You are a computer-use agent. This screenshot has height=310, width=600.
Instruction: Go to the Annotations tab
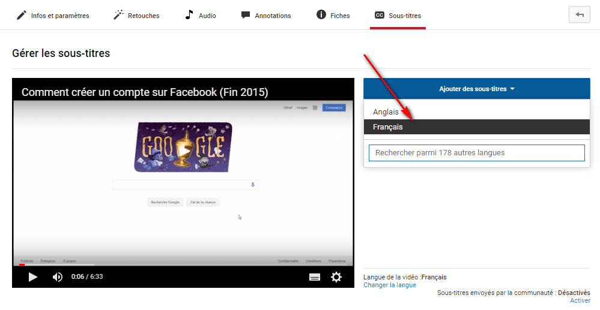coord(266,16)
